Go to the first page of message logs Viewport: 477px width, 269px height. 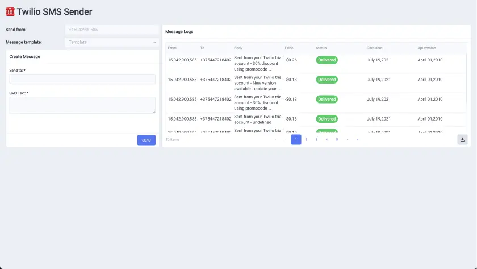pos(275,139)
